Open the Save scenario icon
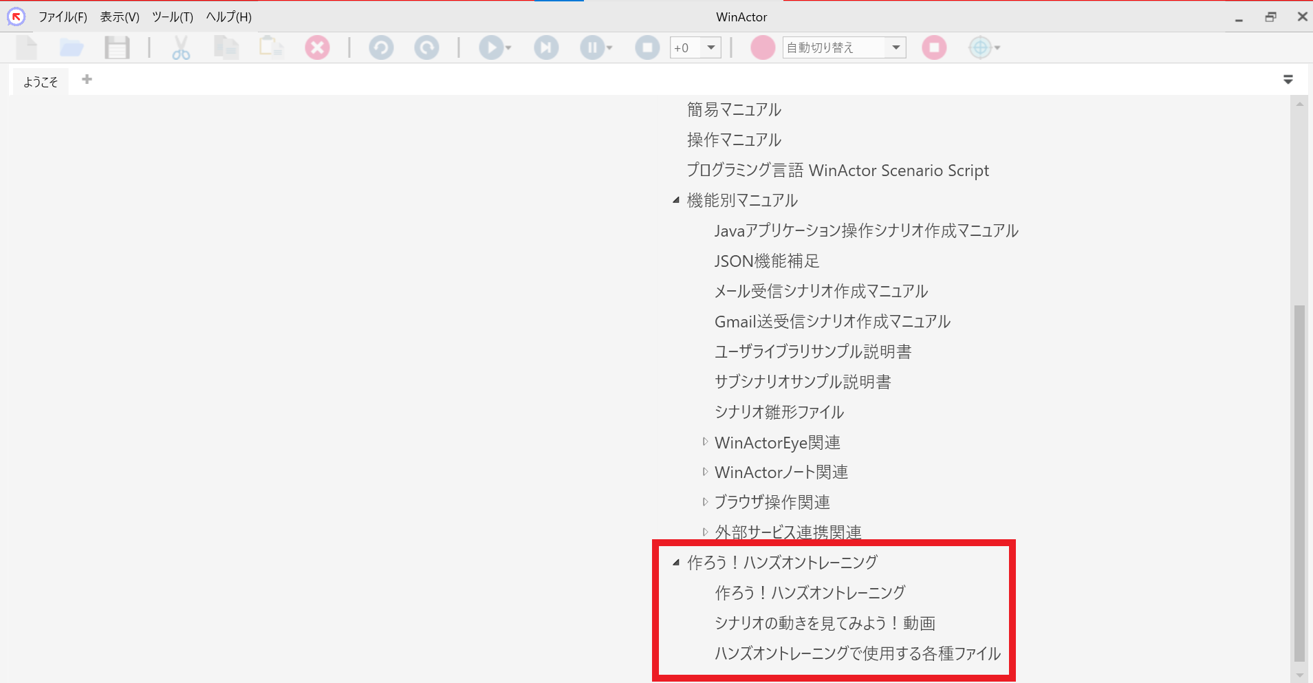1313x683 pixels. pyautogui.click(x=117, y=47)
